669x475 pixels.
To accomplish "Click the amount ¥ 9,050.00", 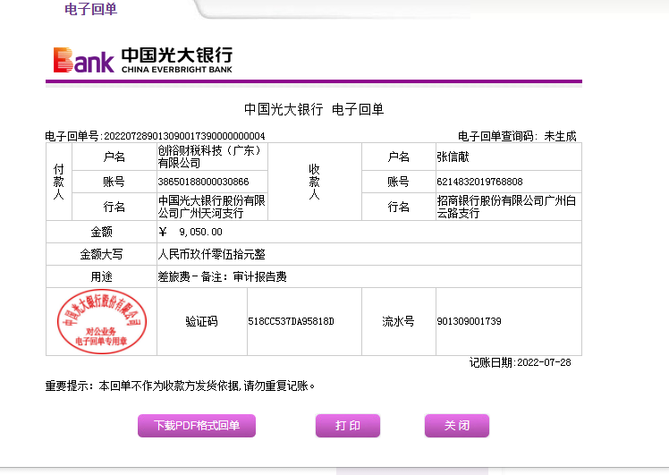I will [191, 232].
